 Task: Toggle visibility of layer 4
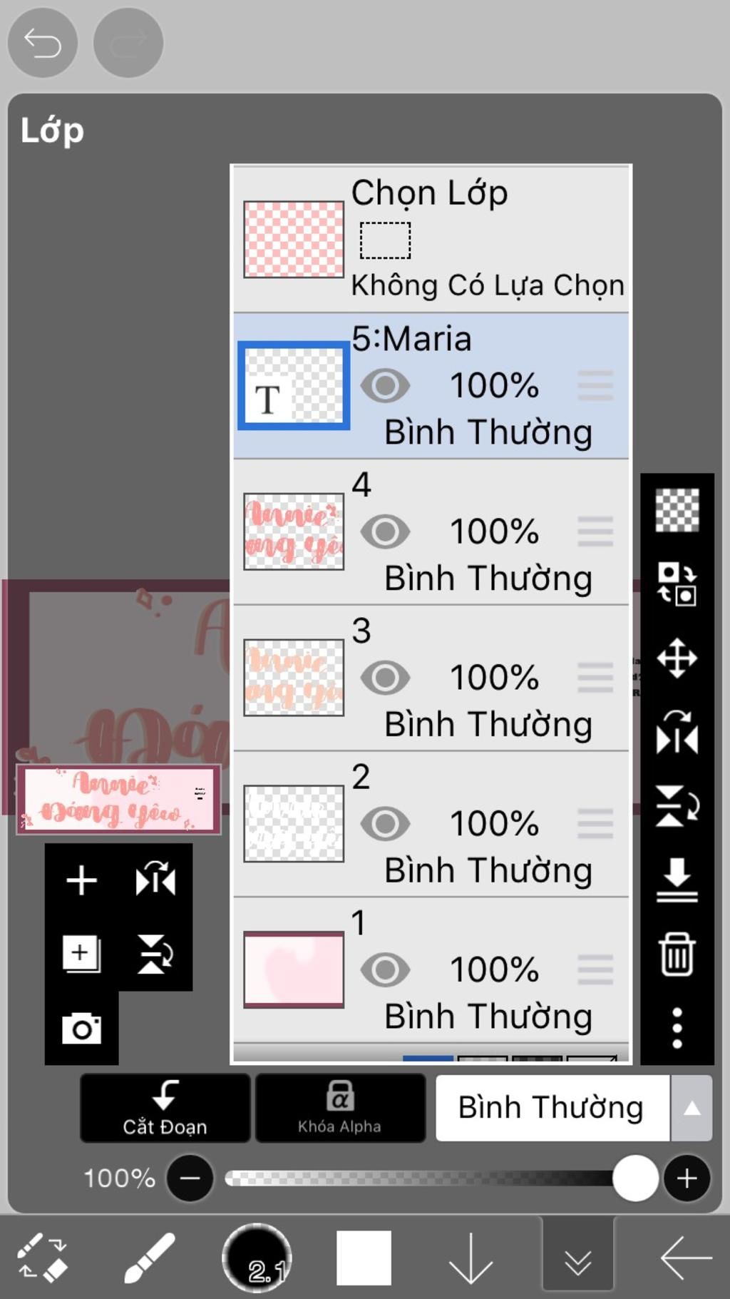385,532
